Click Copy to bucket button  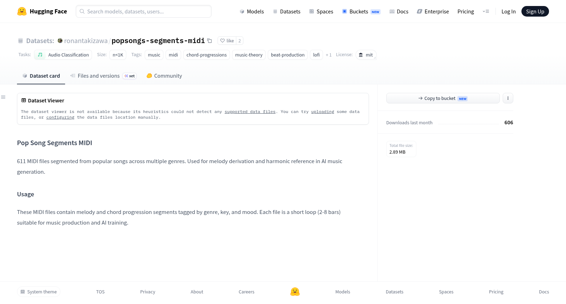click(443, 98)
